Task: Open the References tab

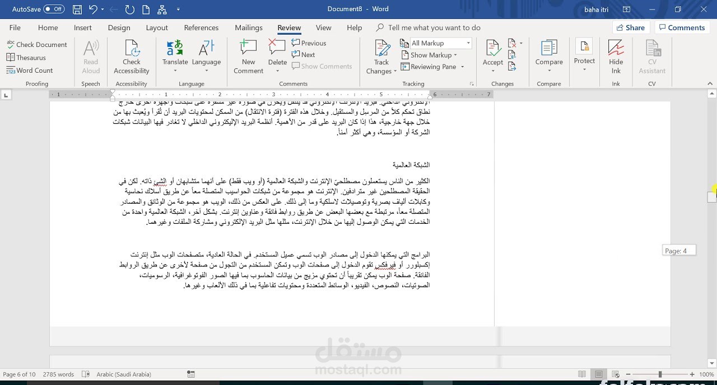Action: tap(201, 27)
